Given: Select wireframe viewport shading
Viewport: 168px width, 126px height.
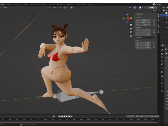Looking at the screenshot, I should tap(148, 8).
